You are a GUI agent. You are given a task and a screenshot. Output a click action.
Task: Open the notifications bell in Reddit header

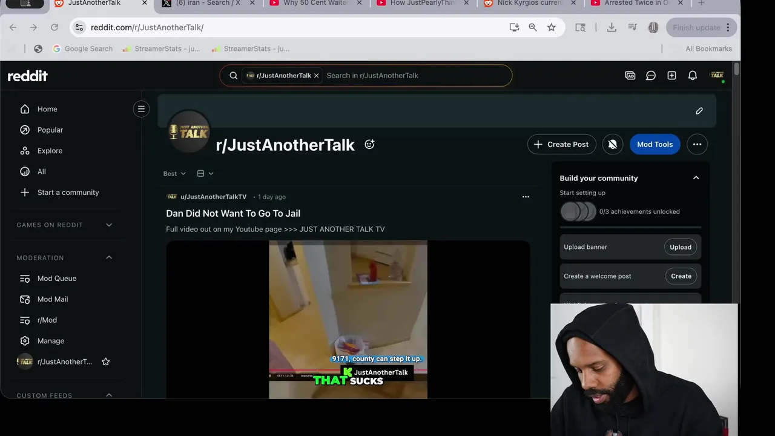tap(692, 76)
